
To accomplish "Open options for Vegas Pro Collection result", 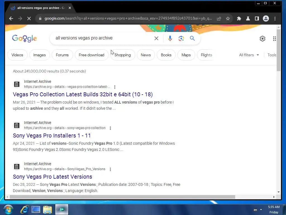I will tap(115, 87).
